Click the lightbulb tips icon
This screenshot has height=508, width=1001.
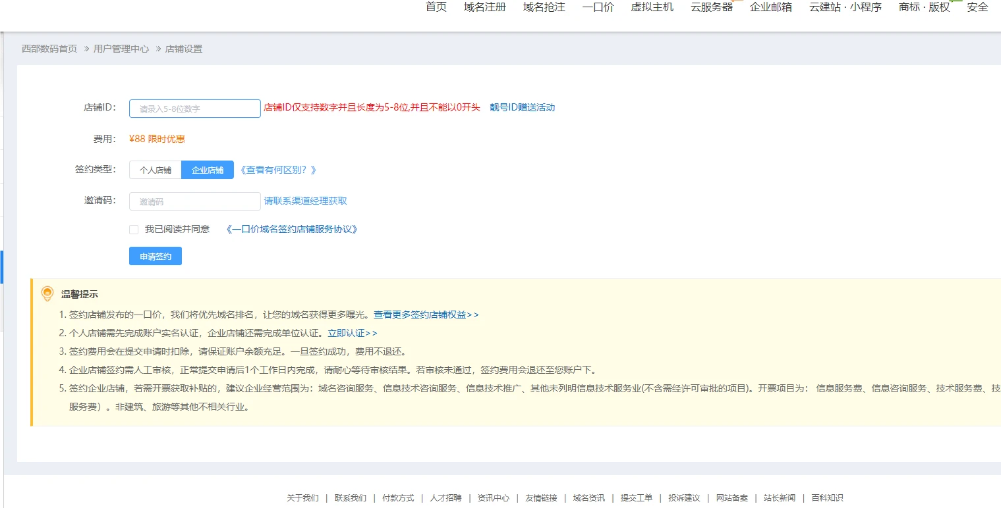pos(47,293)
